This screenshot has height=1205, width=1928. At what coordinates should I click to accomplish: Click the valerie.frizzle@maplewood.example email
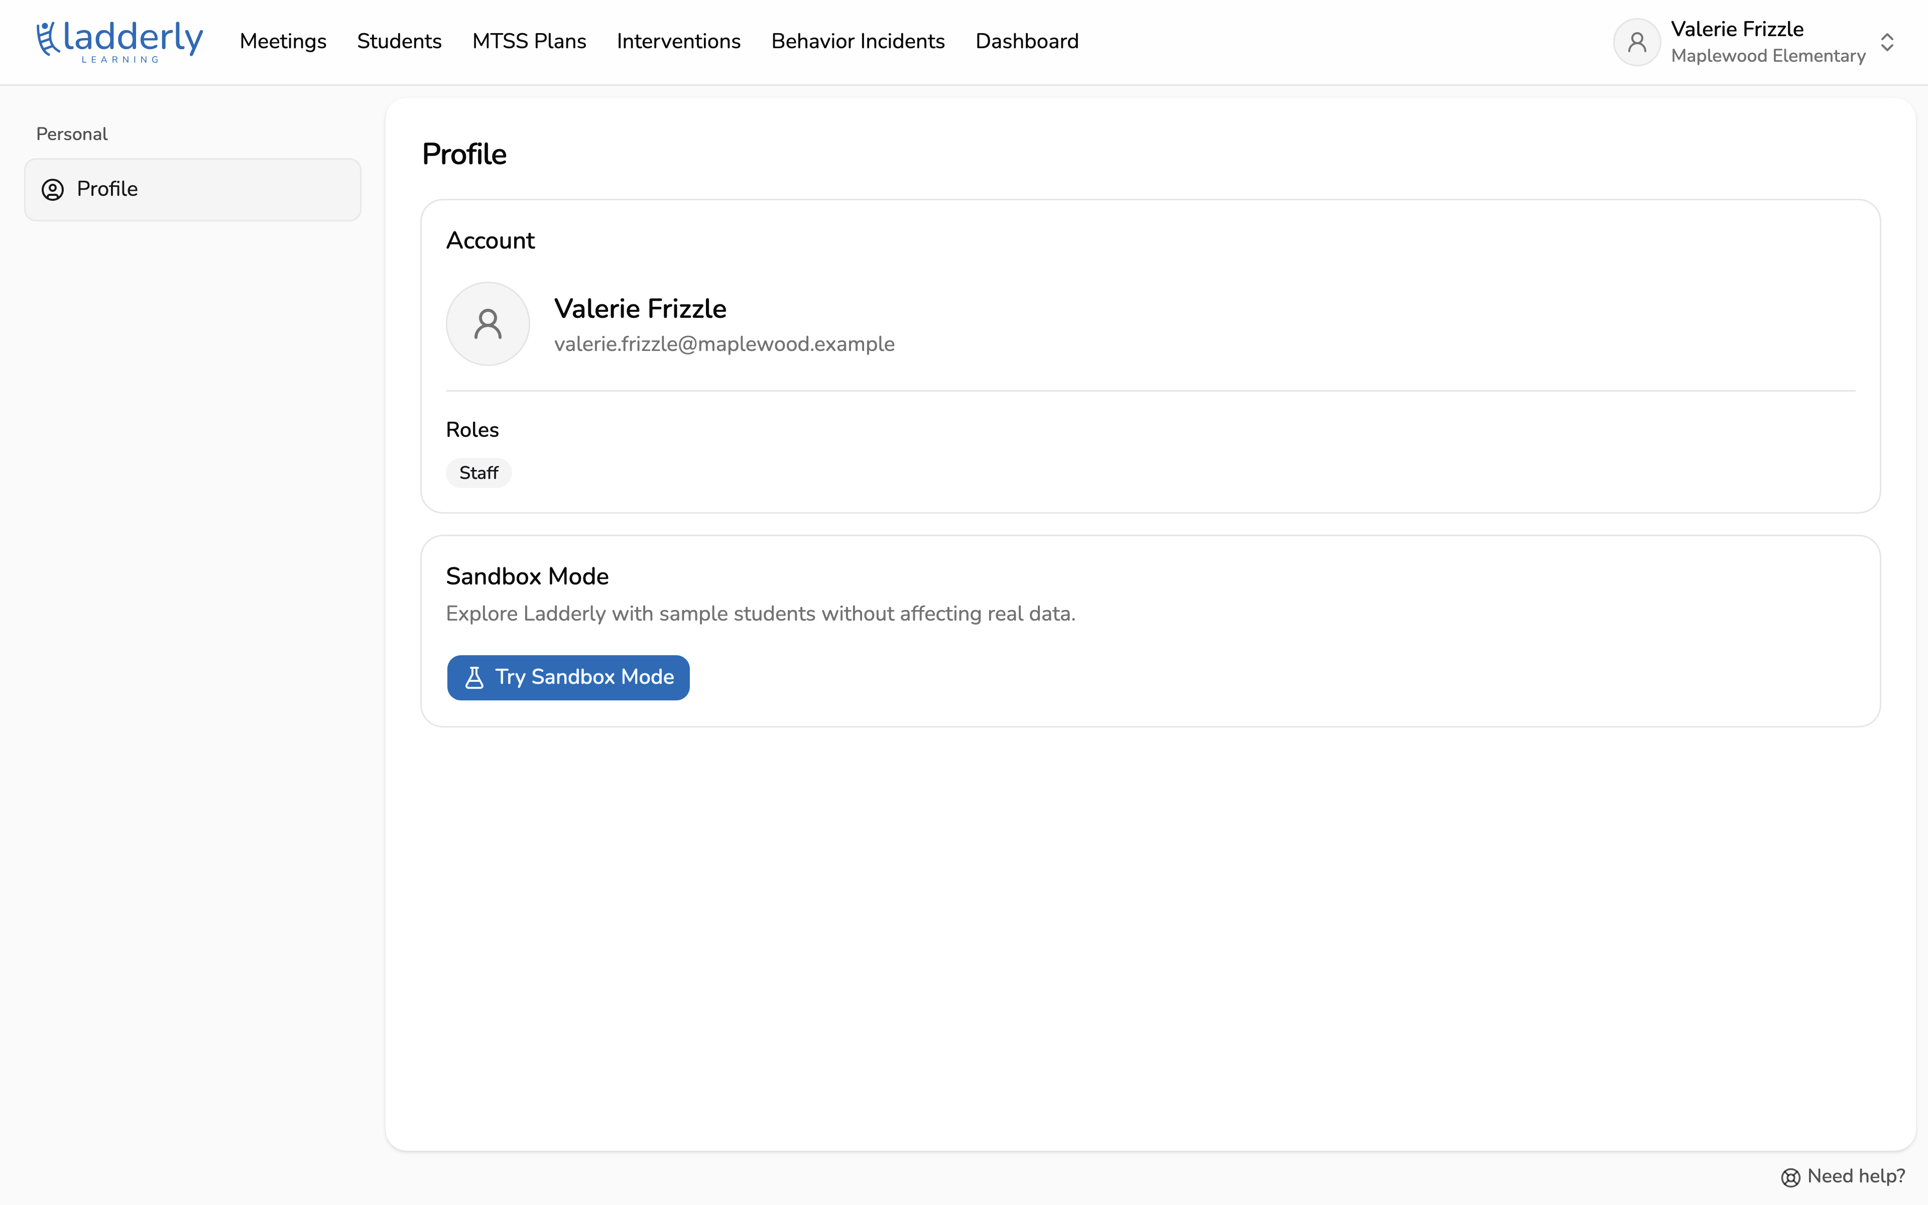point(724,344)
